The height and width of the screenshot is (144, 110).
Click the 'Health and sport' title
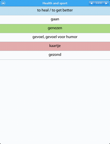coord(55,3)
